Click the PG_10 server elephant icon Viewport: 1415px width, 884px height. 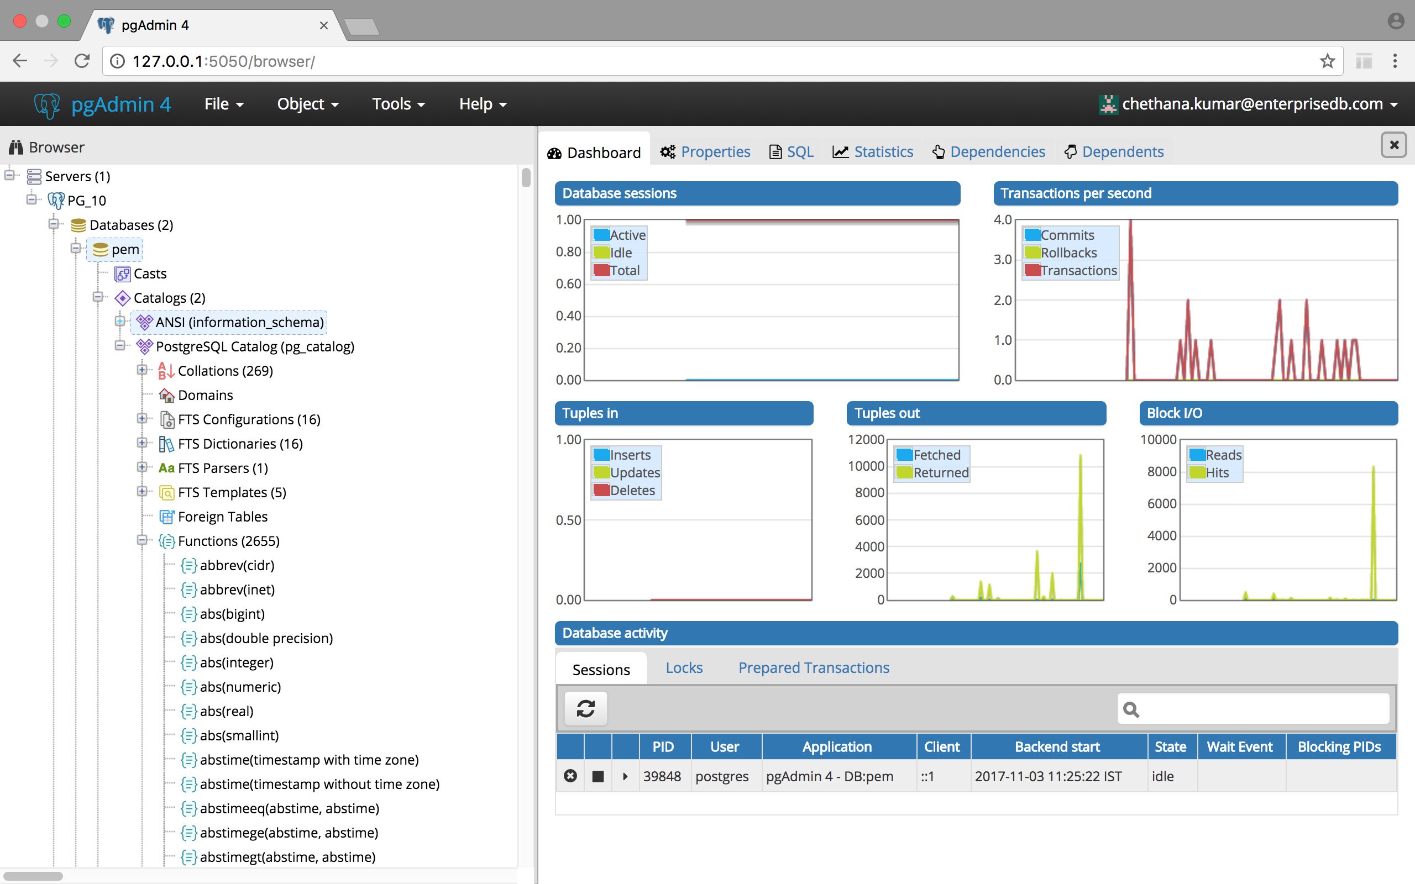click(x=56, y=201)
